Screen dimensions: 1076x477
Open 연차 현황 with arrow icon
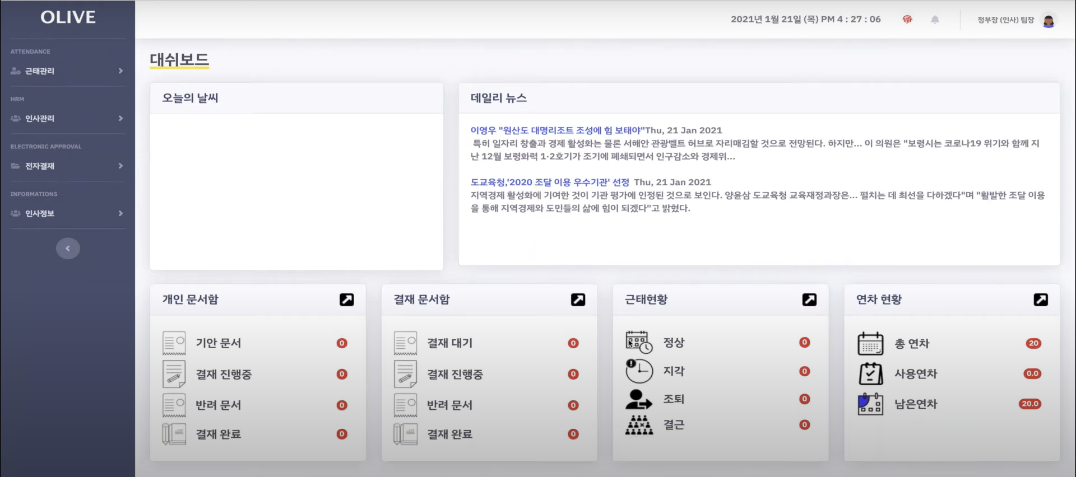pos(1041,300)
